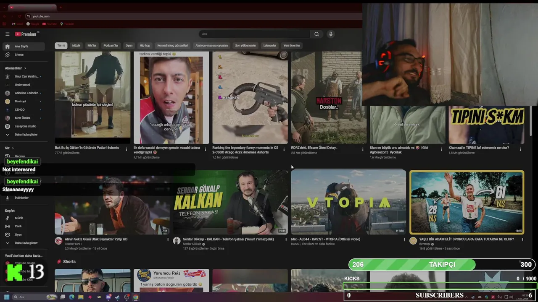This screenshot has width=538, height=302.
Task: Open the Serdar Gökalp channel name link
Action: pos(192,244)
